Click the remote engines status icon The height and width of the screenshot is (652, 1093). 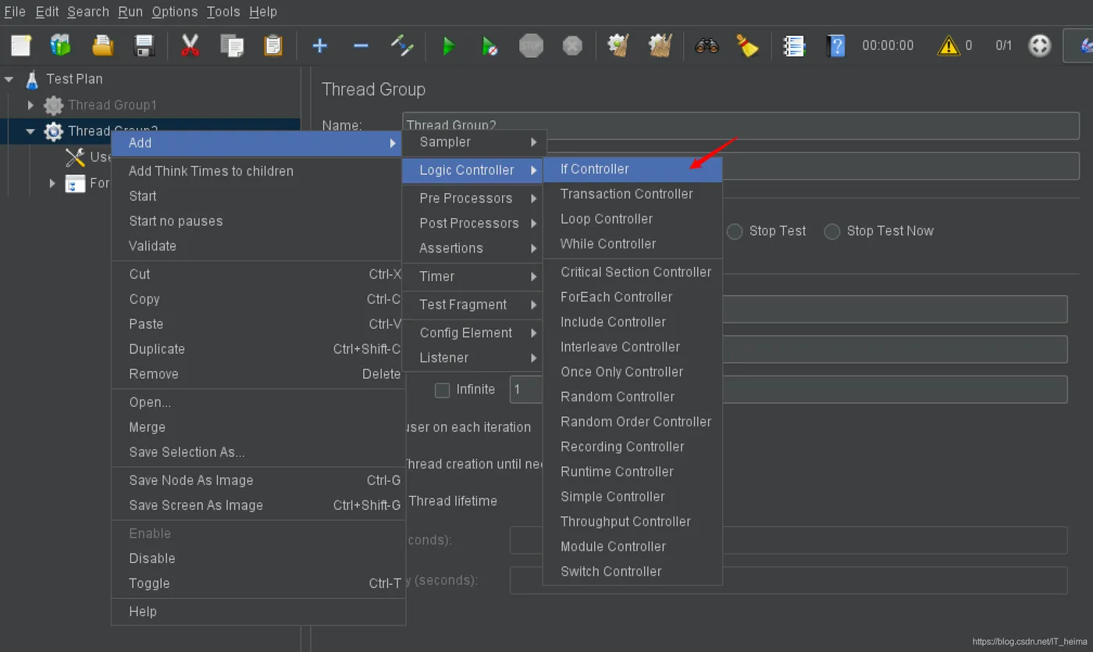pyautogui.click(x=1040, y=45)
